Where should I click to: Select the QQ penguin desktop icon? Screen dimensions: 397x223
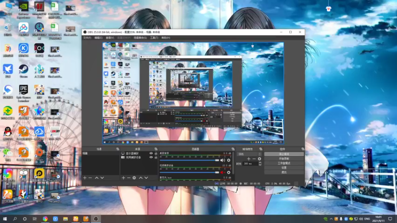pos(8,133)
